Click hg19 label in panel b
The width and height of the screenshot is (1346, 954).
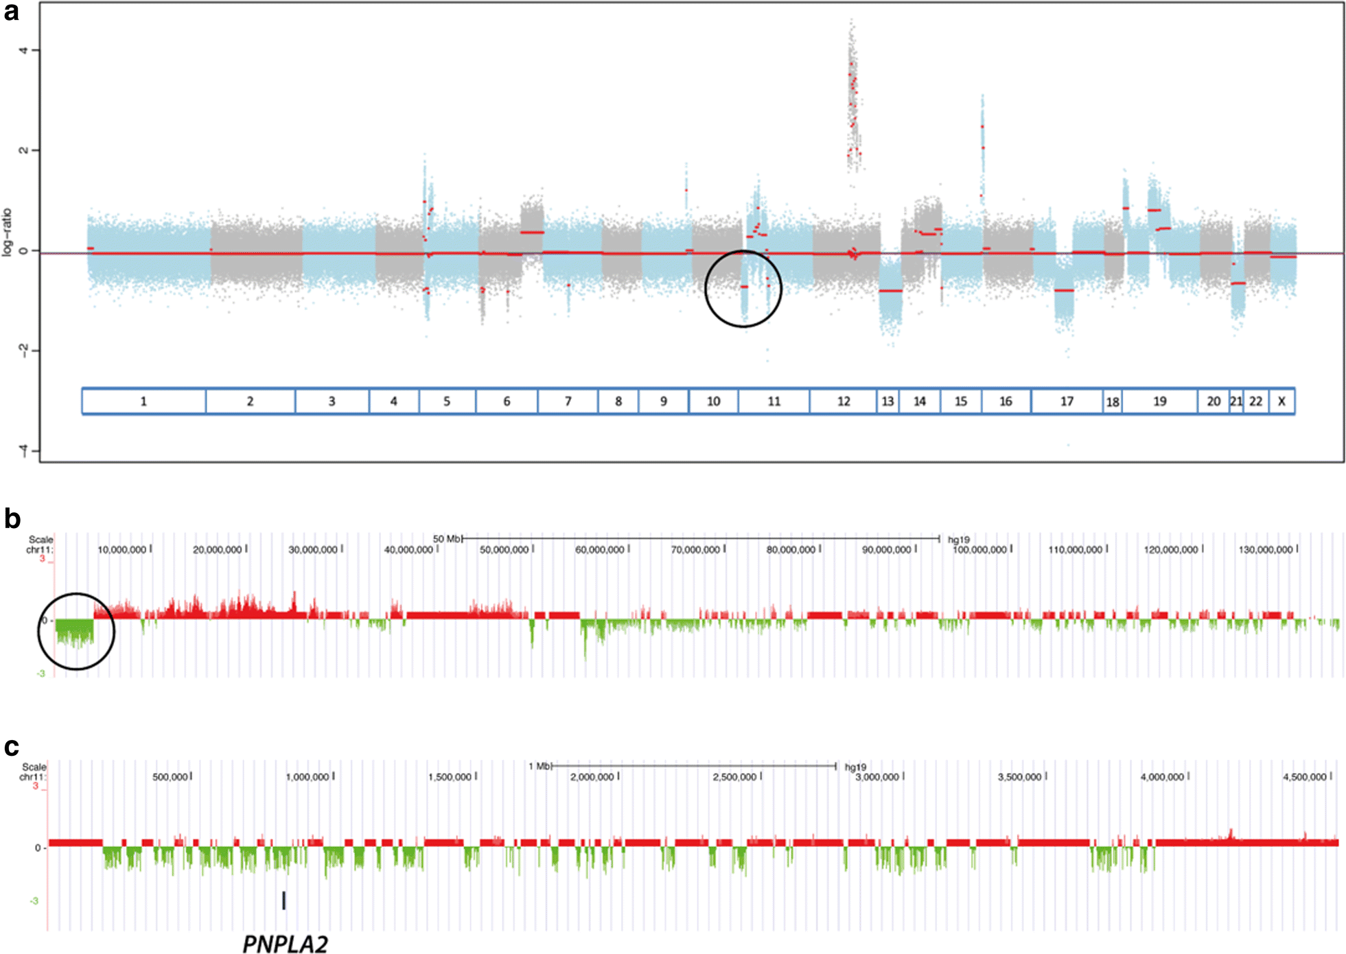click(959, 540)
